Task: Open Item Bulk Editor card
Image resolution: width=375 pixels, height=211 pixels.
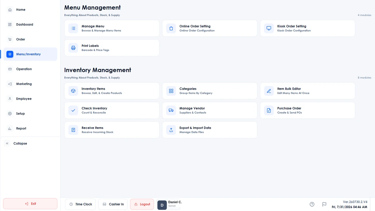Action: click(x=308, y=91)
